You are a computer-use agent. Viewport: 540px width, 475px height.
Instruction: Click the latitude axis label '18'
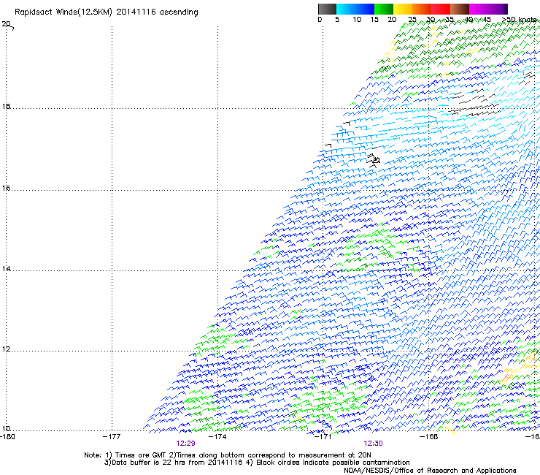tap(6, 106)
